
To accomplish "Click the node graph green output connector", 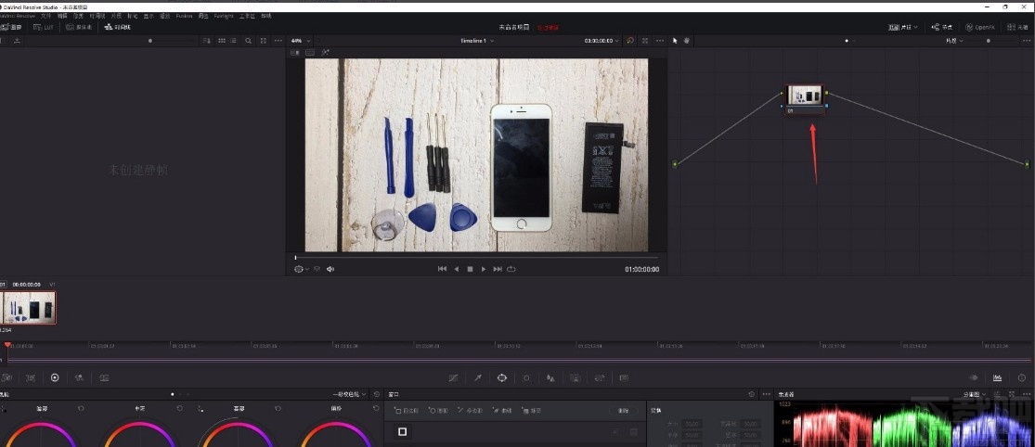I will point(1027,163).
